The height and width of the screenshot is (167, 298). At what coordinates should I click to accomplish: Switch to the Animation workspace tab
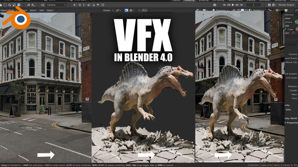pos(265,1)
